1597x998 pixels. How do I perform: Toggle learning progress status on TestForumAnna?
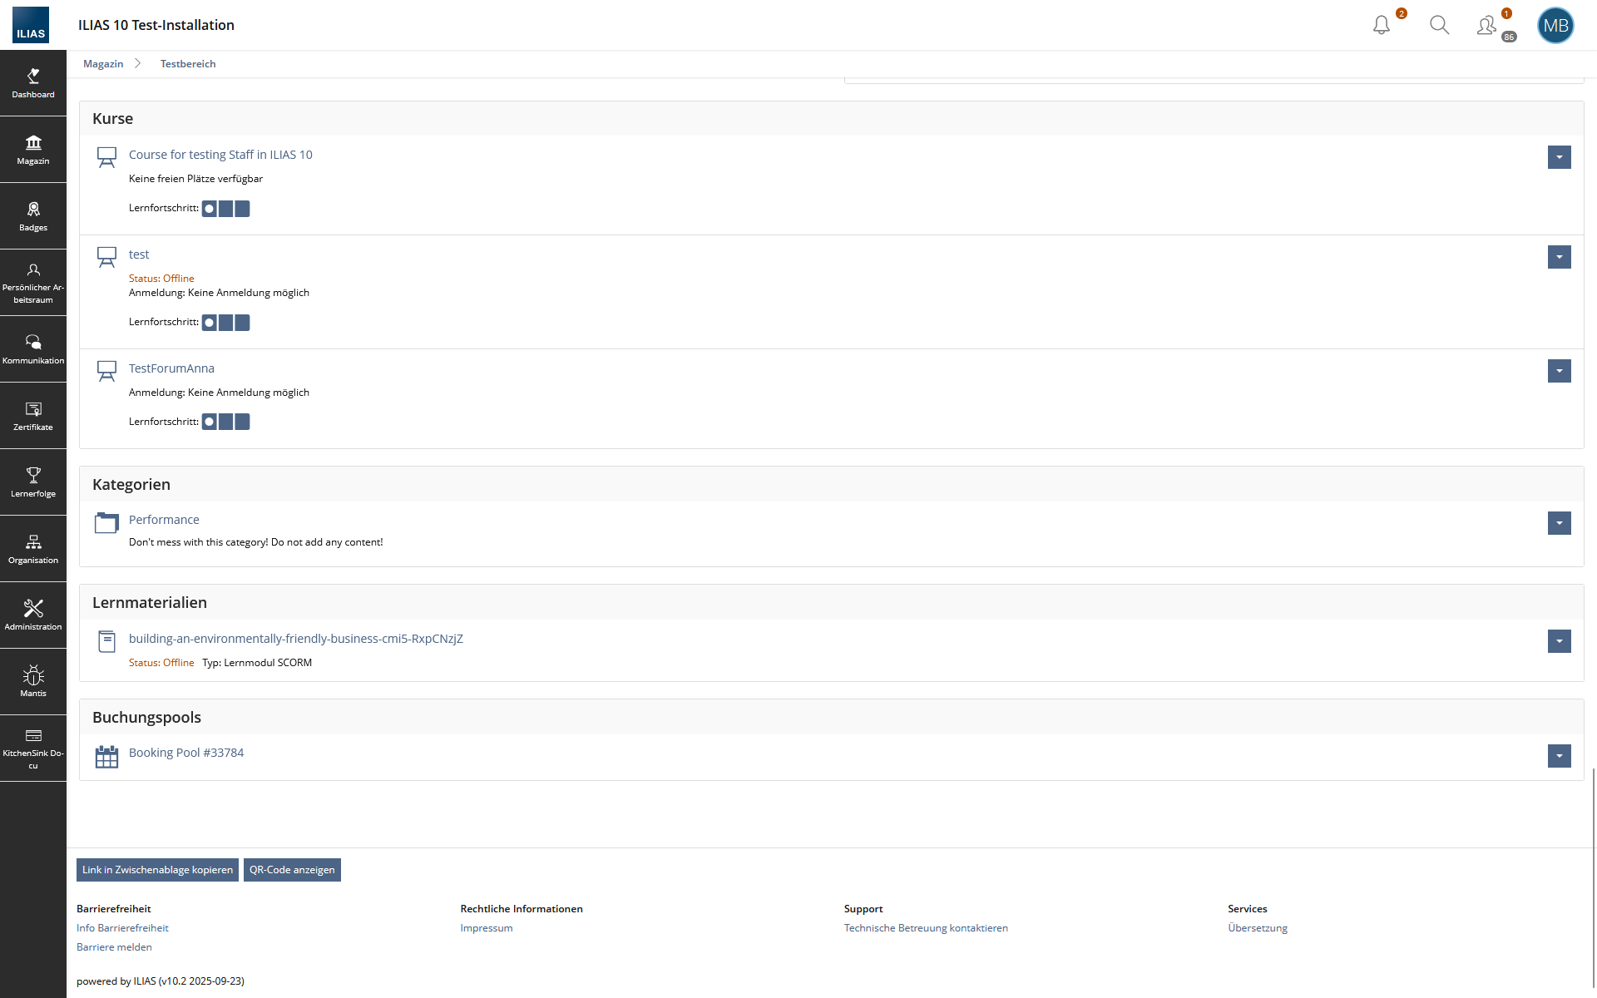[209, 422]
